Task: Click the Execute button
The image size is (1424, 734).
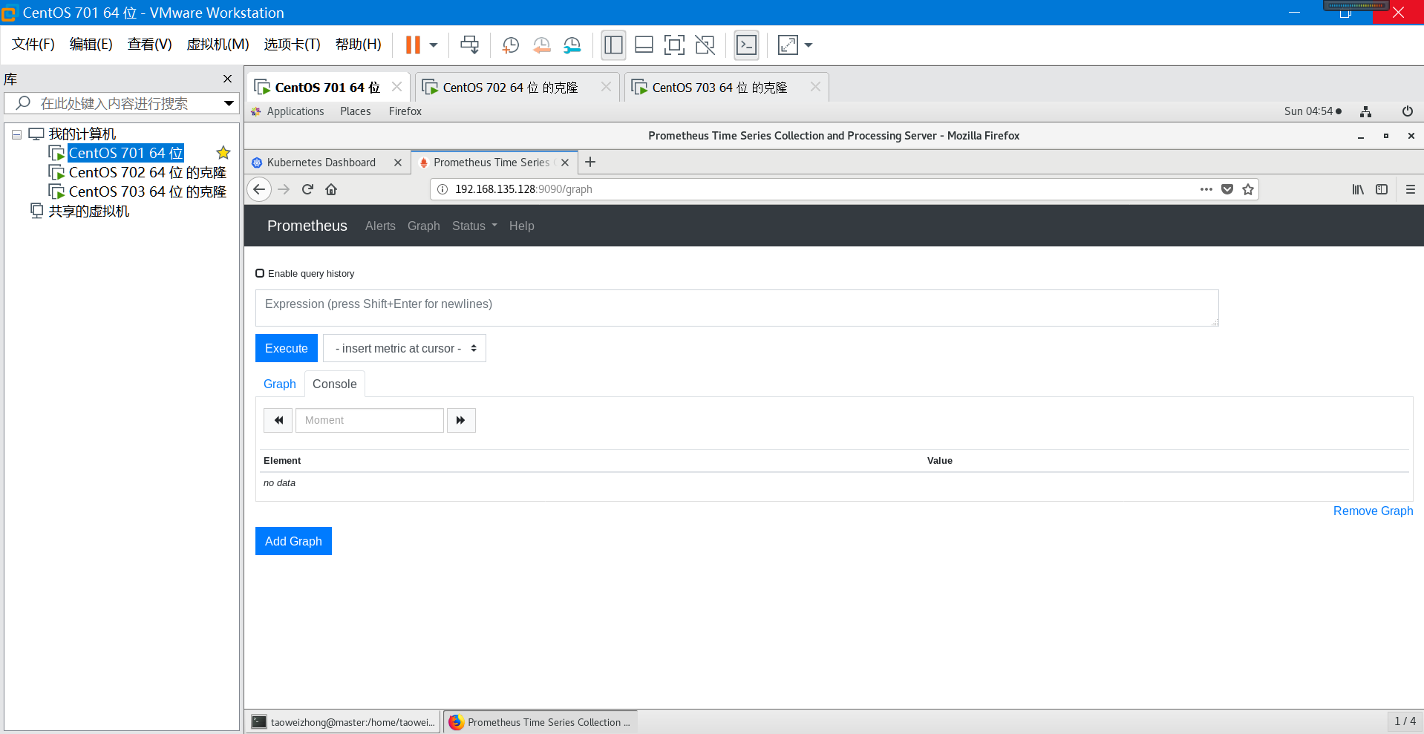Action: pos(287,348)
